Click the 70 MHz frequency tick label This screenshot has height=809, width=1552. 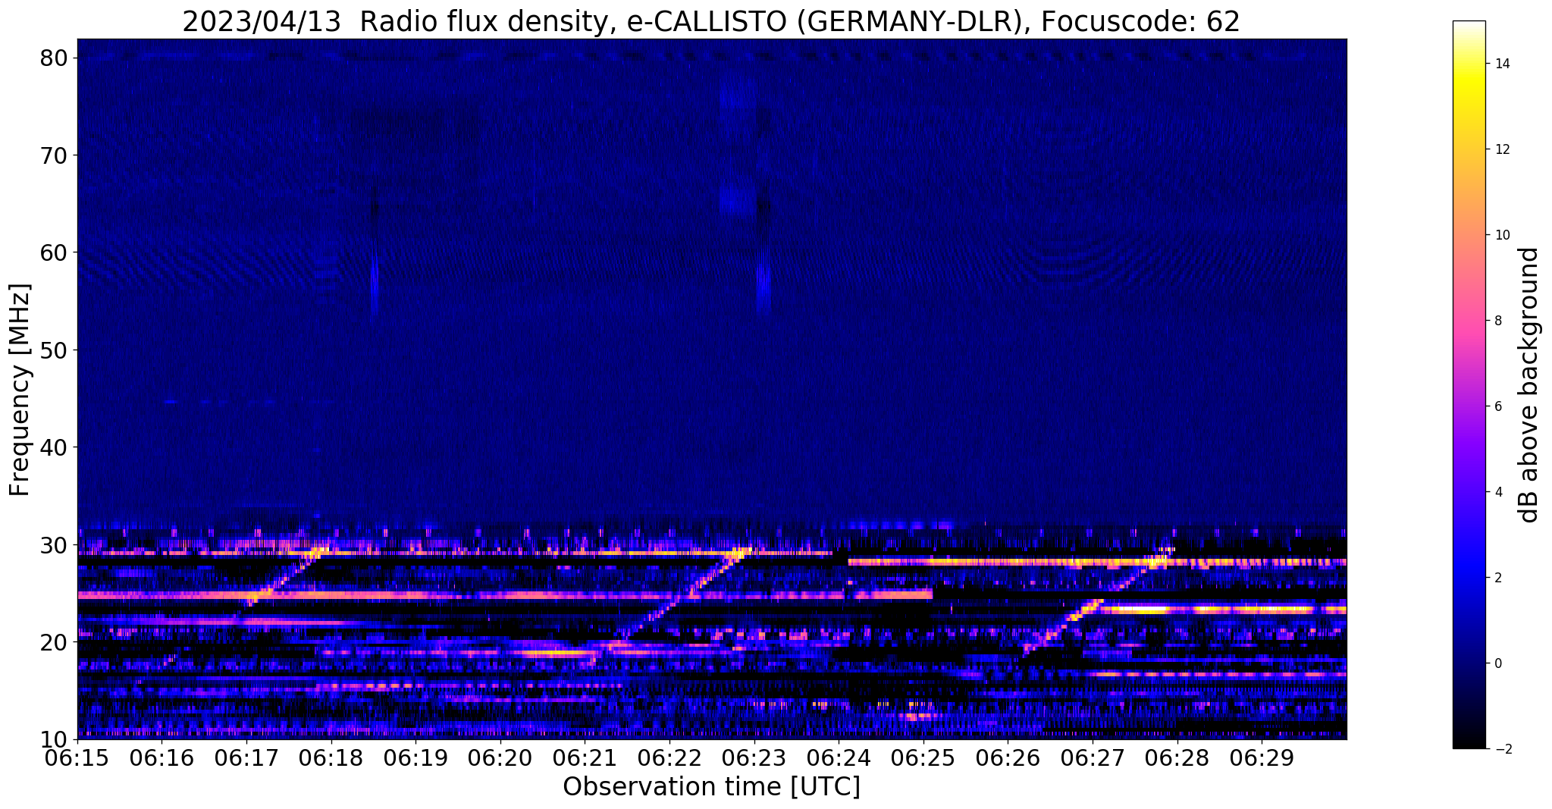pyautogui.click(x=55, y=155)
